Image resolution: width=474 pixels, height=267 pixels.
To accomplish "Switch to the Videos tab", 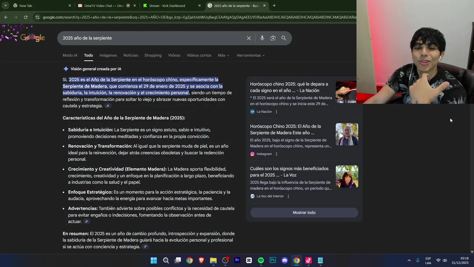I will pos(174,55).
